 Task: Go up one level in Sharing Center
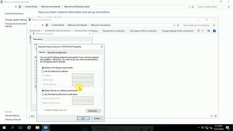click(x=16, y=7)
